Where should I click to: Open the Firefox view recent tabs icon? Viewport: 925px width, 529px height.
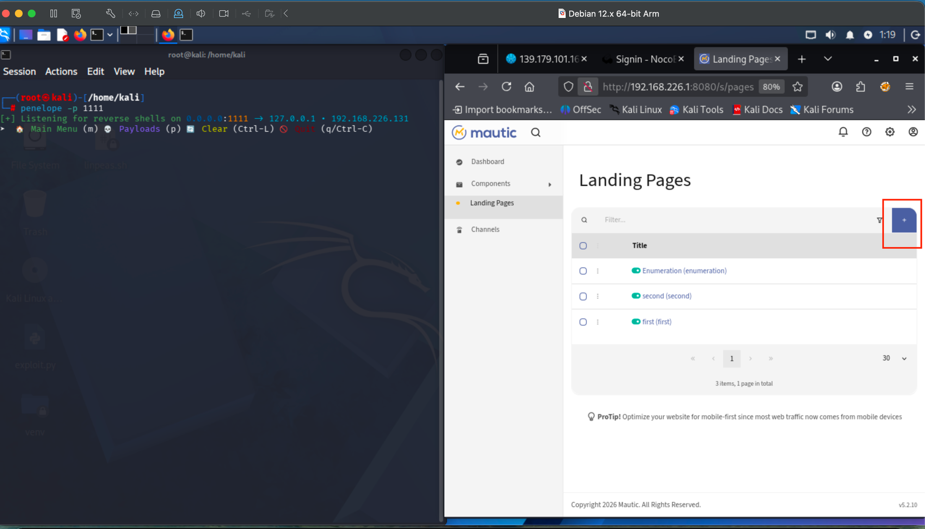tap(483, 59)
